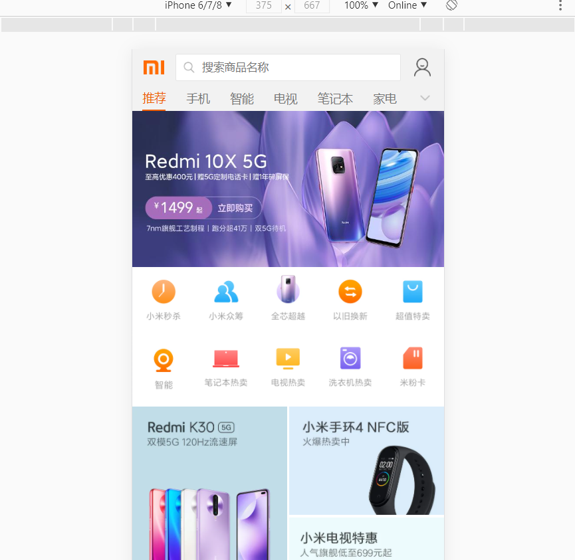Switch to the 智能 tab
The height and width of the screenshot is (560, 575).
242,98
